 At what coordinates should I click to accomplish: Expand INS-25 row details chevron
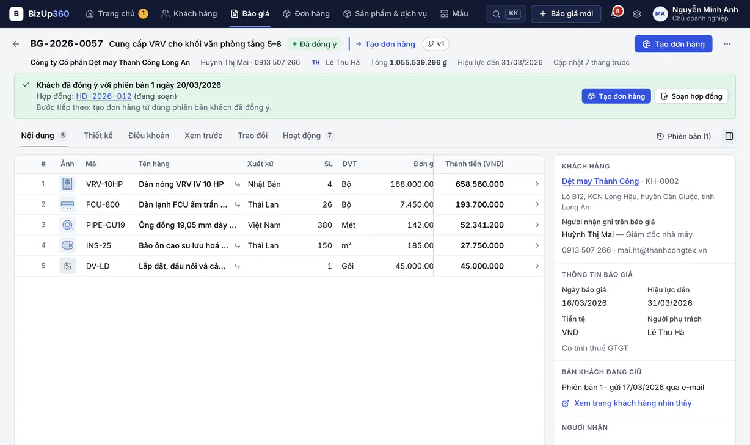(537, 245)
